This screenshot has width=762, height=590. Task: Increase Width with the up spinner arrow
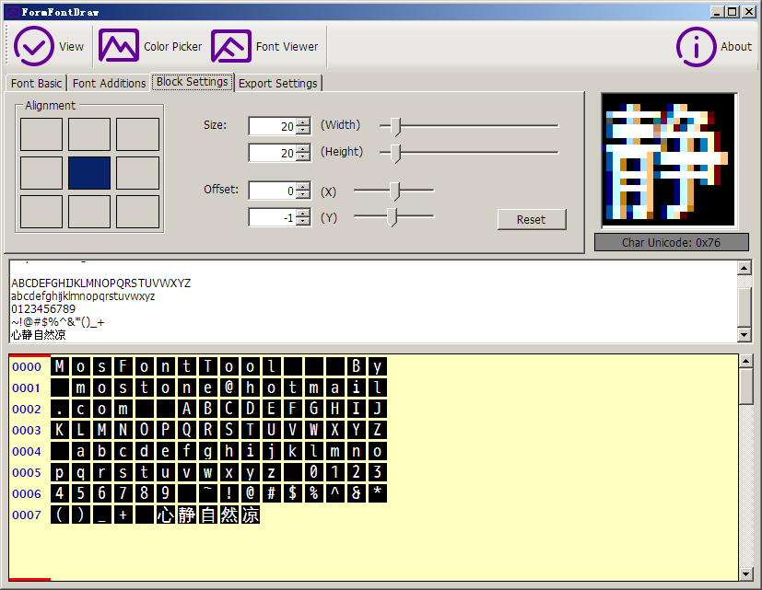303,121
